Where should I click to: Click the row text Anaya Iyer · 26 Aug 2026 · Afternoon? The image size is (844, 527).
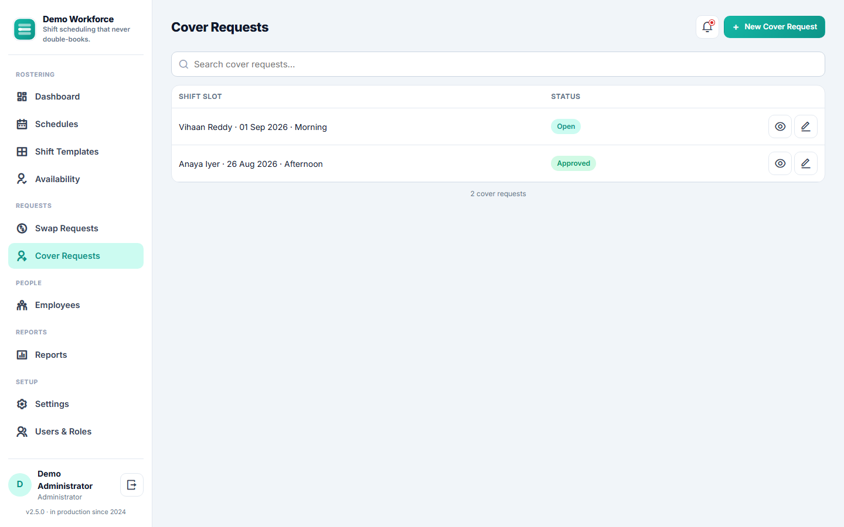[251, 164]
